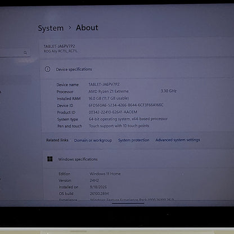Collapse the Device specifications section header

[137, 69]
